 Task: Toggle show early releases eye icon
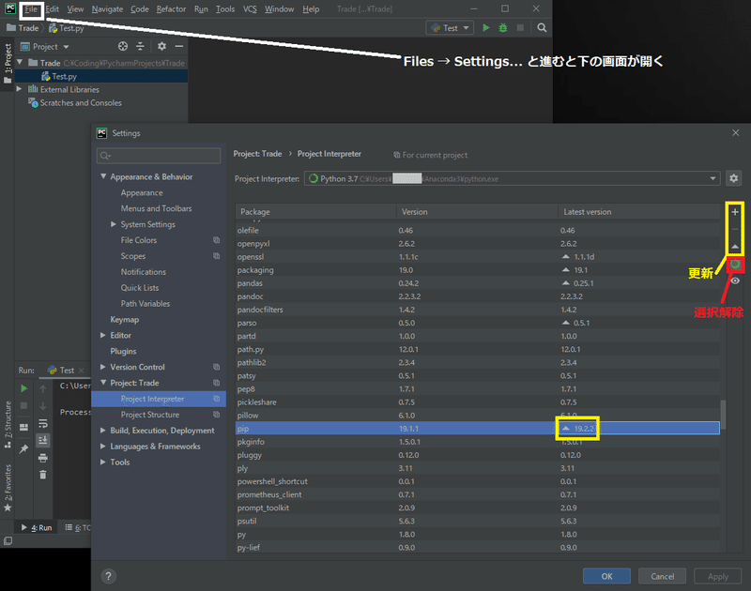[x=735, y=280]
